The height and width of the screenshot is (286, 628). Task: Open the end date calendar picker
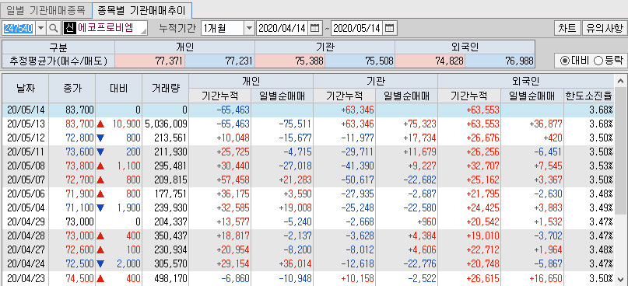[x=389, y=28]
